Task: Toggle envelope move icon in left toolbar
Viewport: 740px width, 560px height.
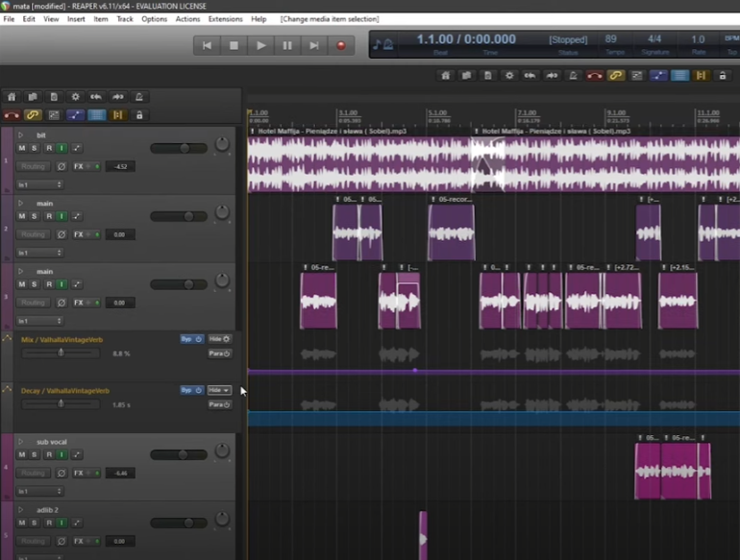Action: tap(75, 115)
